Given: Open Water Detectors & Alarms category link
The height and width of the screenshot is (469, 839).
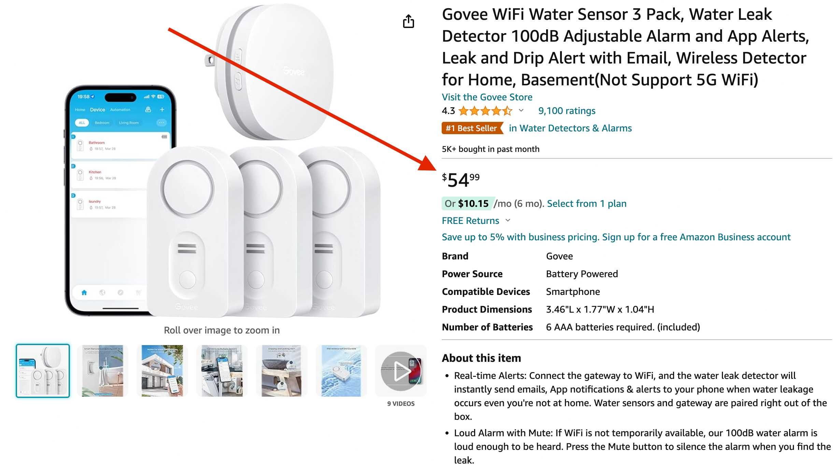Looking at the screenshot, I should tap(570, 128).
